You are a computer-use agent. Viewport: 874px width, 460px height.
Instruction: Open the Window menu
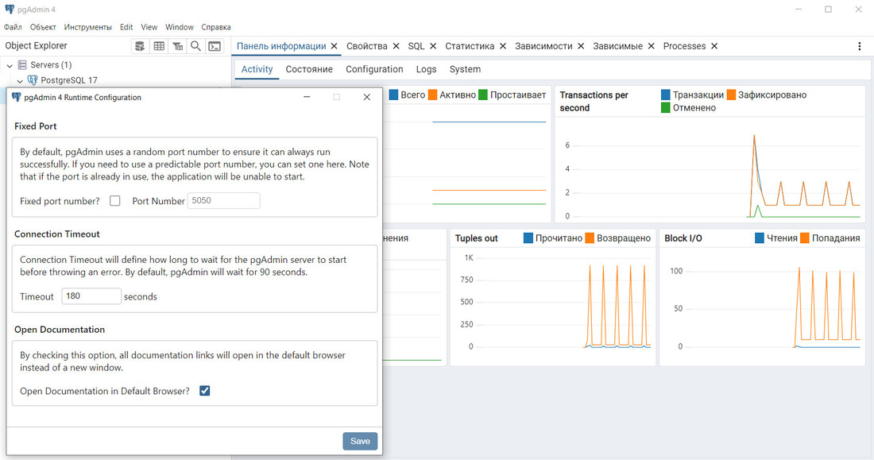pyautogui.click(x=180, y=27)
